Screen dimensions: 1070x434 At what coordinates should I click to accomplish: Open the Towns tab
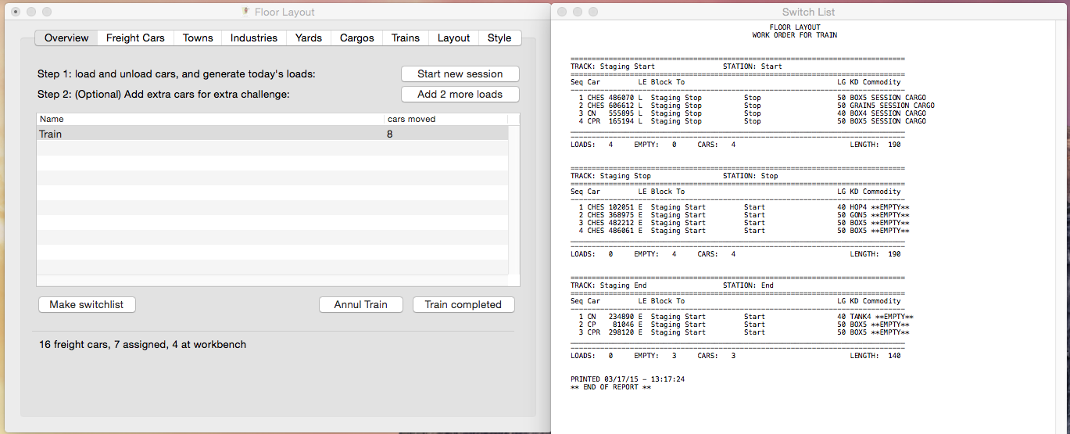198,38
